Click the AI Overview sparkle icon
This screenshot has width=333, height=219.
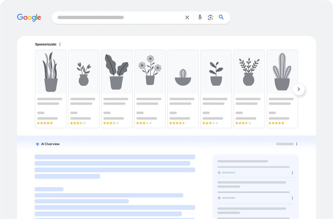point(37,144)
